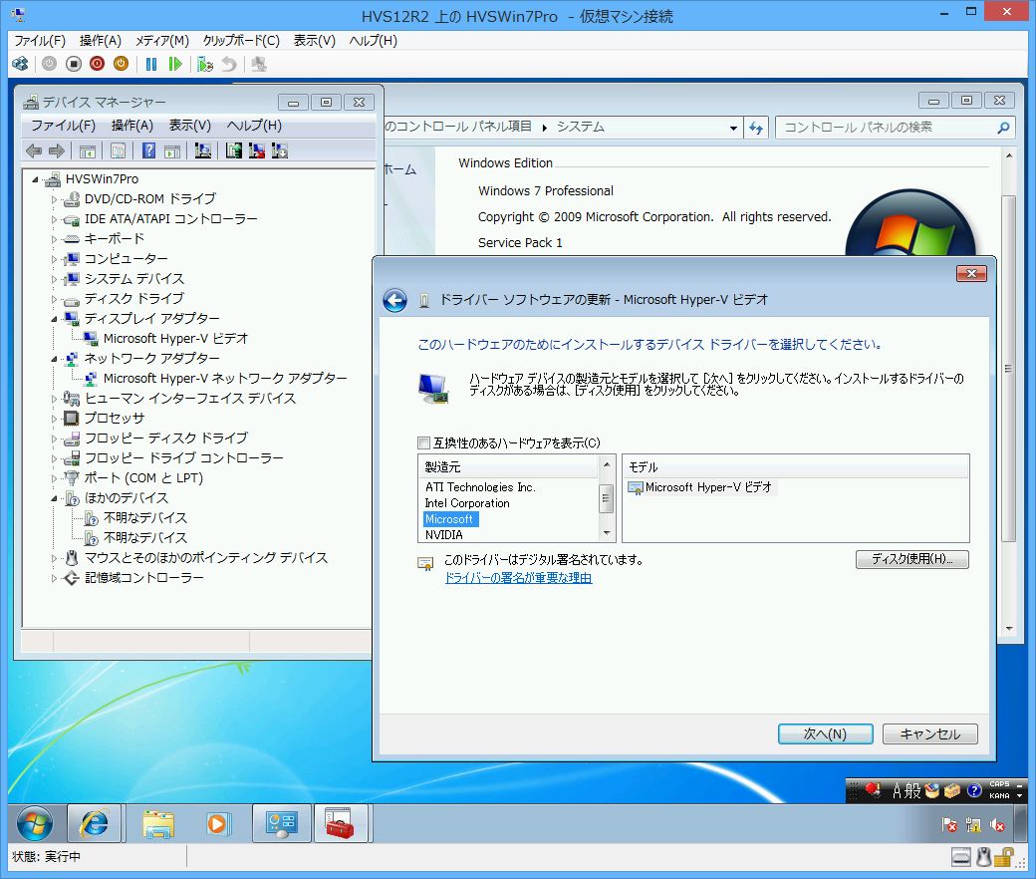The width and height of the screenshot is (1036, 879).
Task: Expand プロセッサ tree node
Action: pyautogui.click(x=54, y=419)
